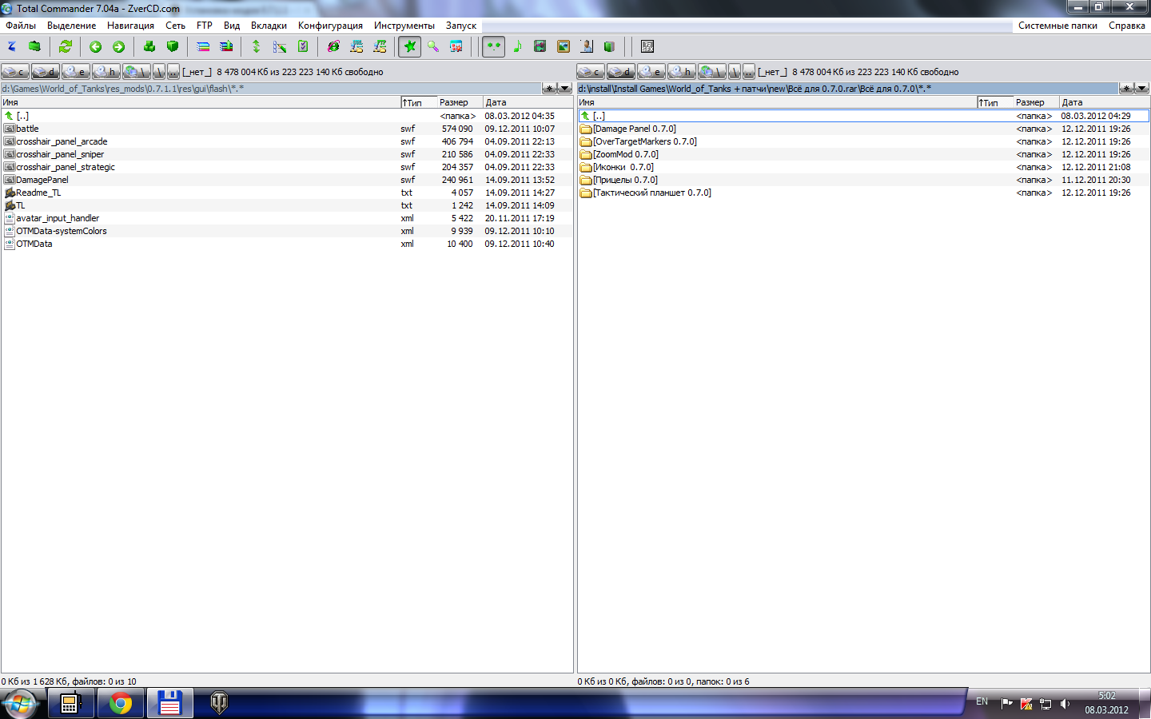Select the DamagePanel swf file

click(287, 180)
